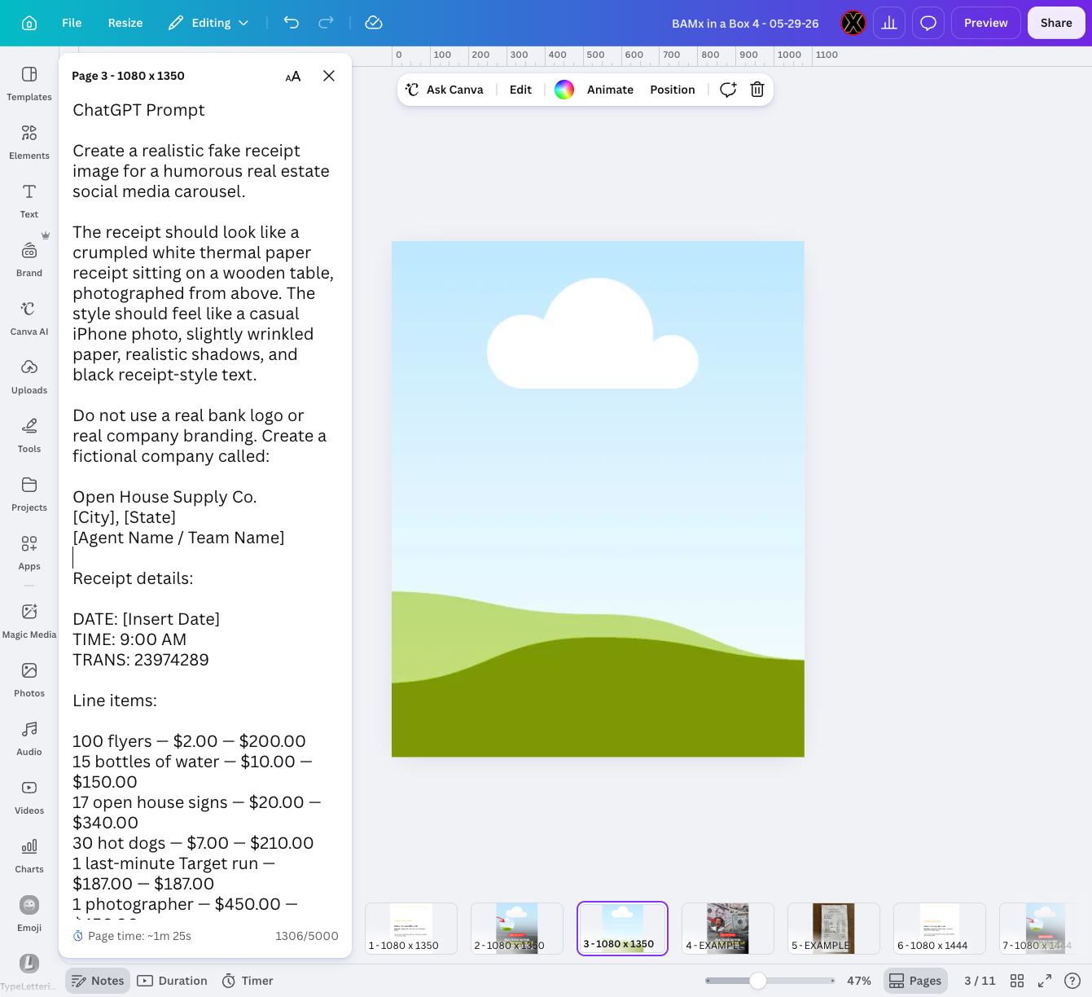The image size is (1092, 997).
Task: Toggle the Pages view button
Action: tap(916, 981)
